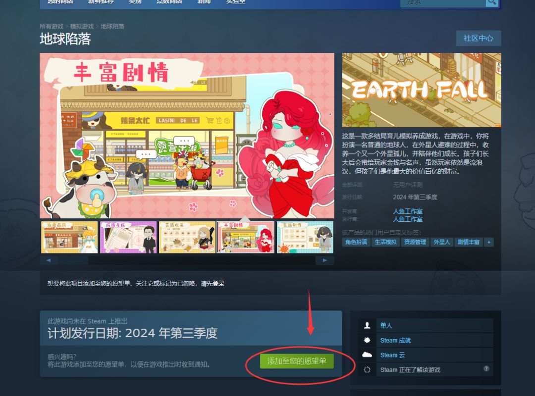Image resolution: width=535 pixels, height=396 pixels.
Task: Click the left arrow of screenshot strip
Action: click(49, 260)
